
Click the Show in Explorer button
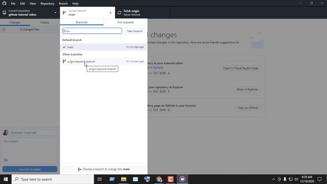pyautogui.click(x=247, y=89)
